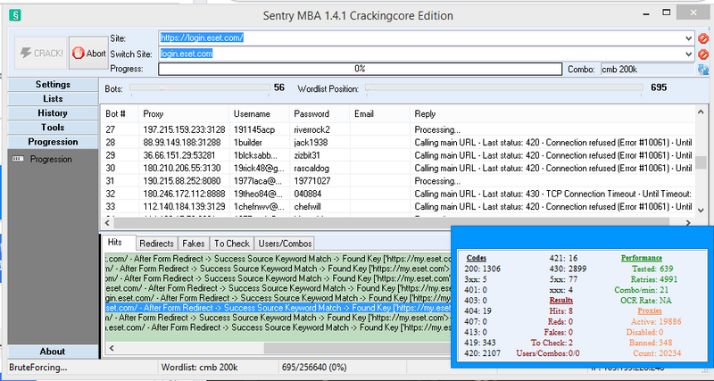This screenshot has height=381, width=714.
Task: Click the greyed-out CRACK! button
Action: (41, 54)
